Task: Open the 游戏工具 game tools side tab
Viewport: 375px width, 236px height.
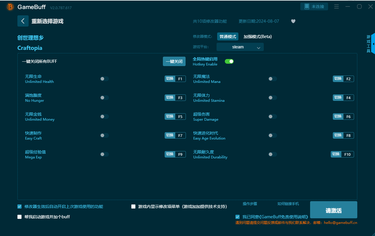Action: coord(369,44)
